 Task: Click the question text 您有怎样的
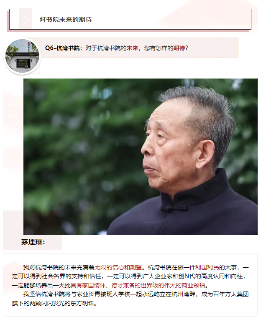point(159,48)
